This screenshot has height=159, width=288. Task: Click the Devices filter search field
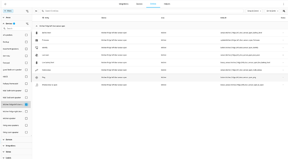point(17,29)
